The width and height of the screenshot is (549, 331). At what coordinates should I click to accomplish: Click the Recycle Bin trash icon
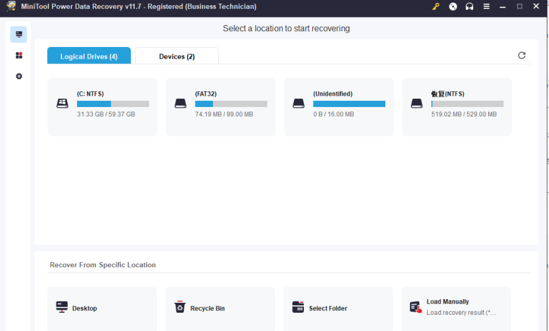(x=180, y=307)
